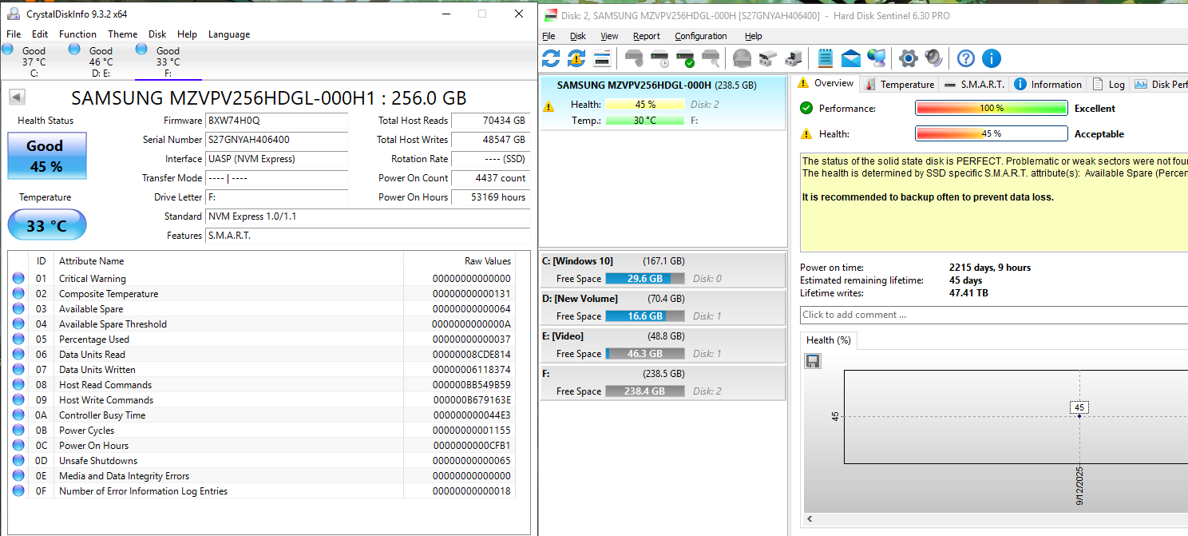
Task: Open the View menu in Hard Disk Sentinel
Action: (x=609, y=36)
